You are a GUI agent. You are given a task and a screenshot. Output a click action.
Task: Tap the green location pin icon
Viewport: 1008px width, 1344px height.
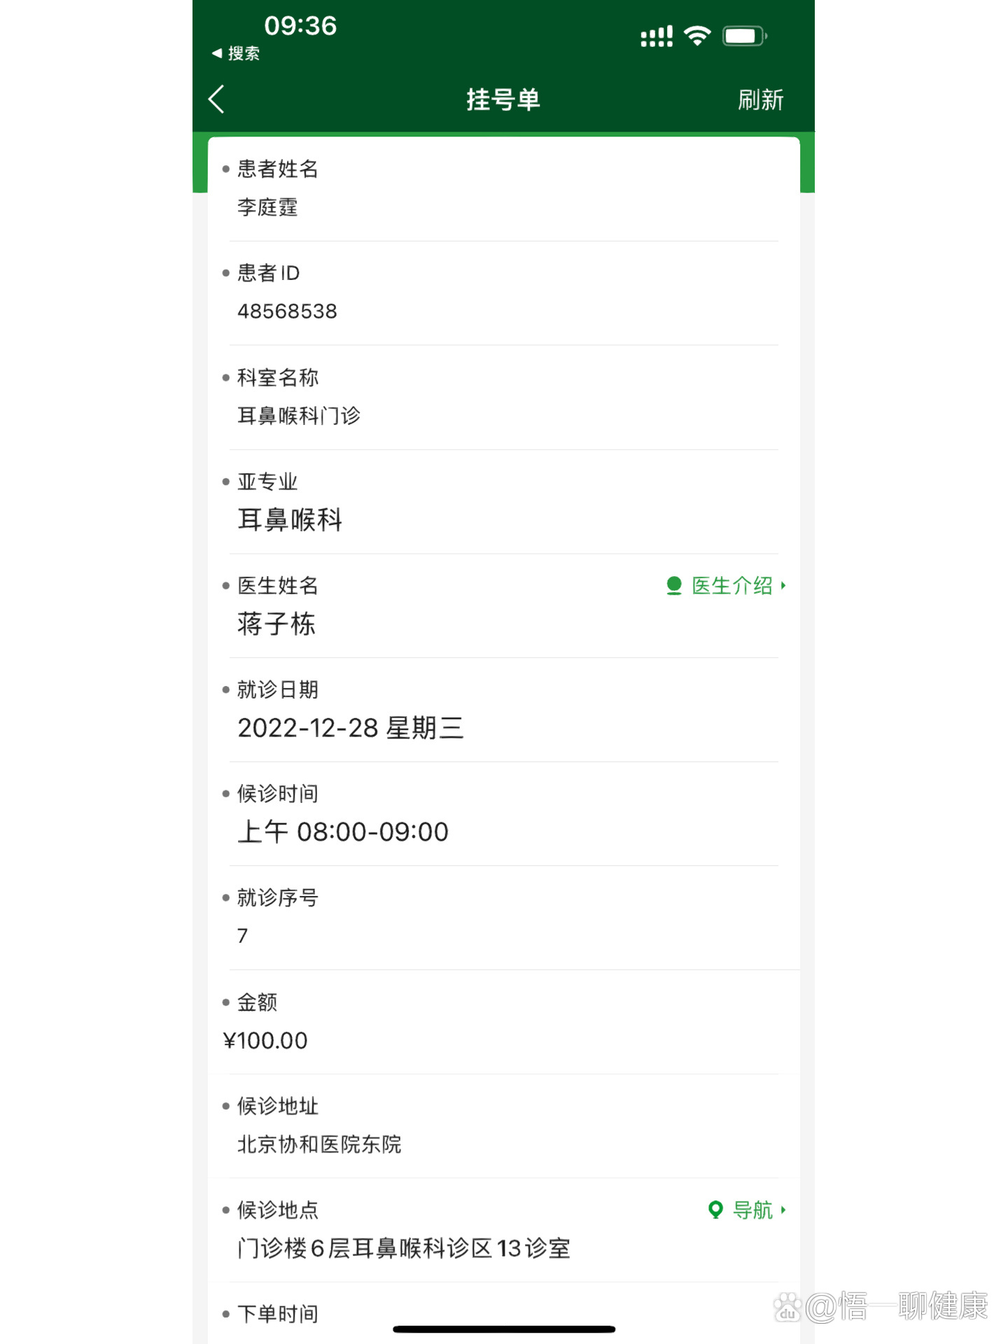coord(715,1210)
